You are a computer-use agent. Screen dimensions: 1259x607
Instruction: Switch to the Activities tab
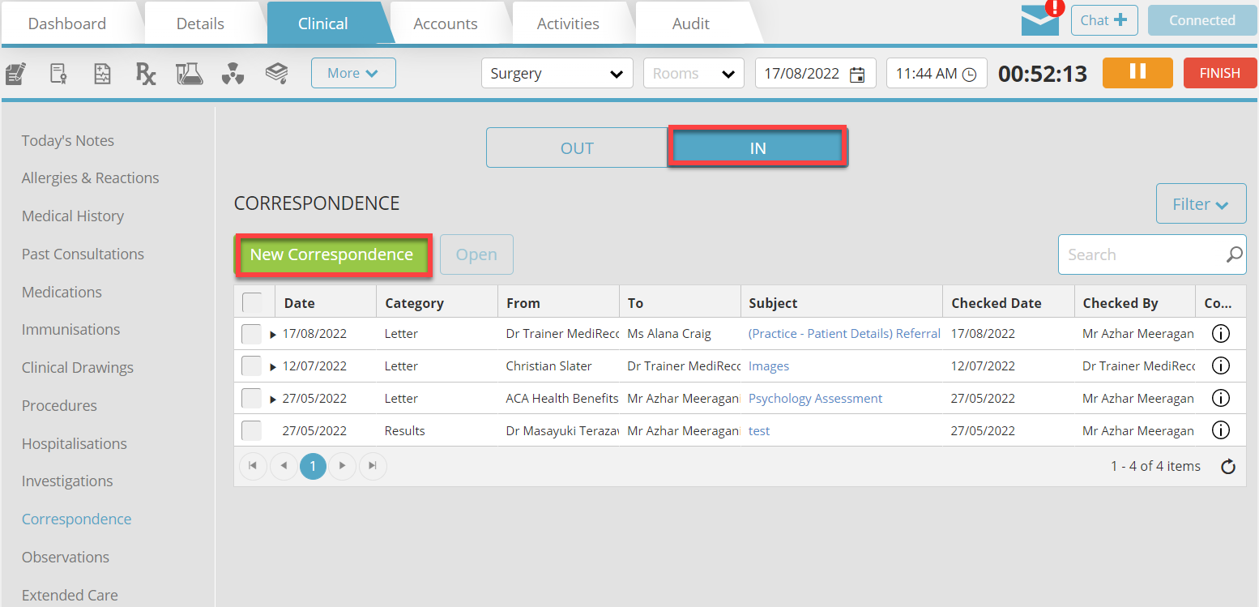[568, 24]
